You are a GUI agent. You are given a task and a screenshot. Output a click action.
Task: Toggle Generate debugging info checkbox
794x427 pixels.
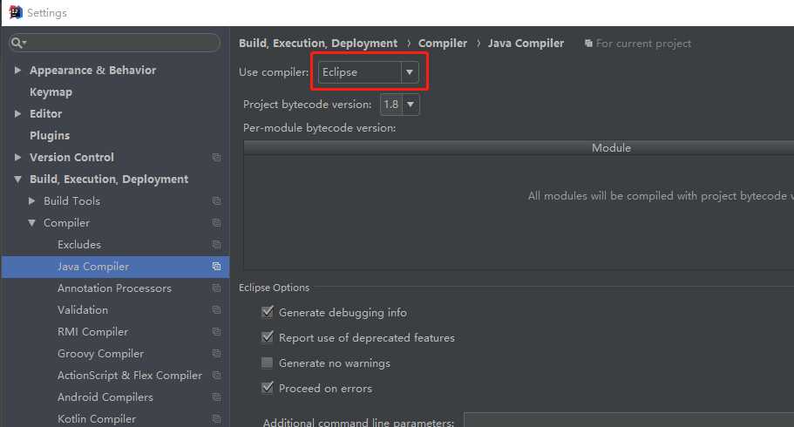pos(268,312)
